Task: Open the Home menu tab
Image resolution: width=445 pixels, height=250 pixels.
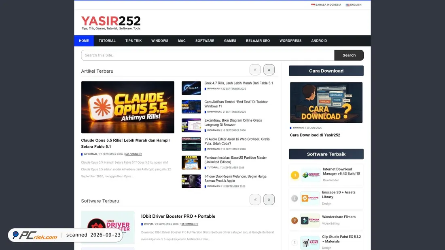Action: pyautogui.click(x=84, y=41)
